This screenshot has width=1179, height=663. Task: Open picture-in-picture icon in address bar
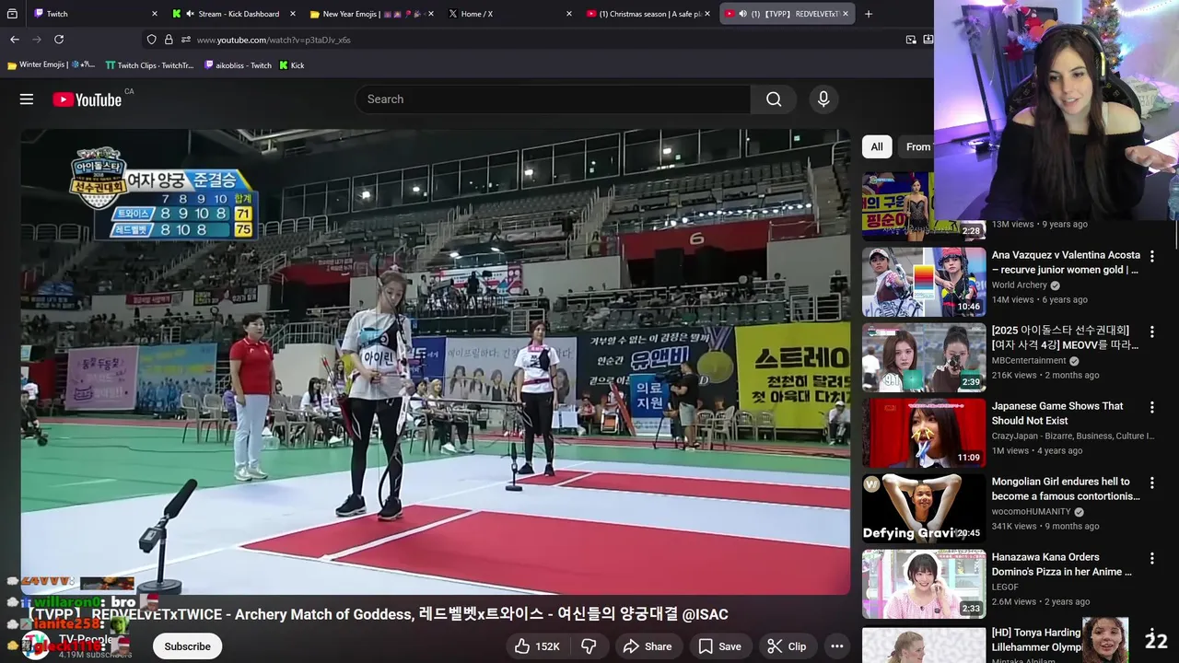911,40
